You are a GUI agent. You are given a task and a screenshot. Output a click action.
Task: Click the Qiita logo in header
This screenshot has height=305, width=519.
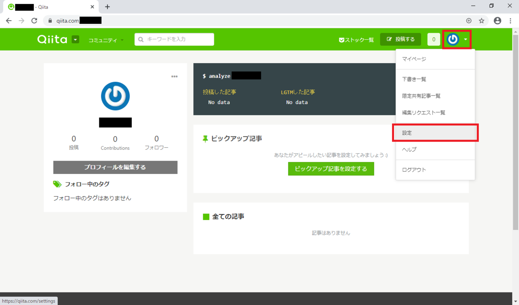52,39
